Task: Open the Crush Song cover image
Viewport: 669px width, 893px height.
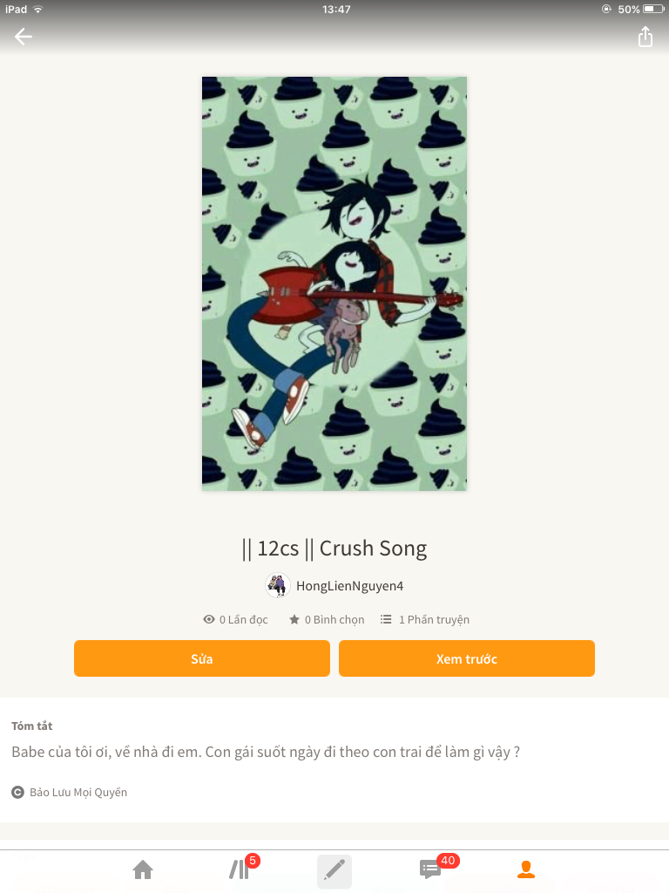Action: (334, 283)
